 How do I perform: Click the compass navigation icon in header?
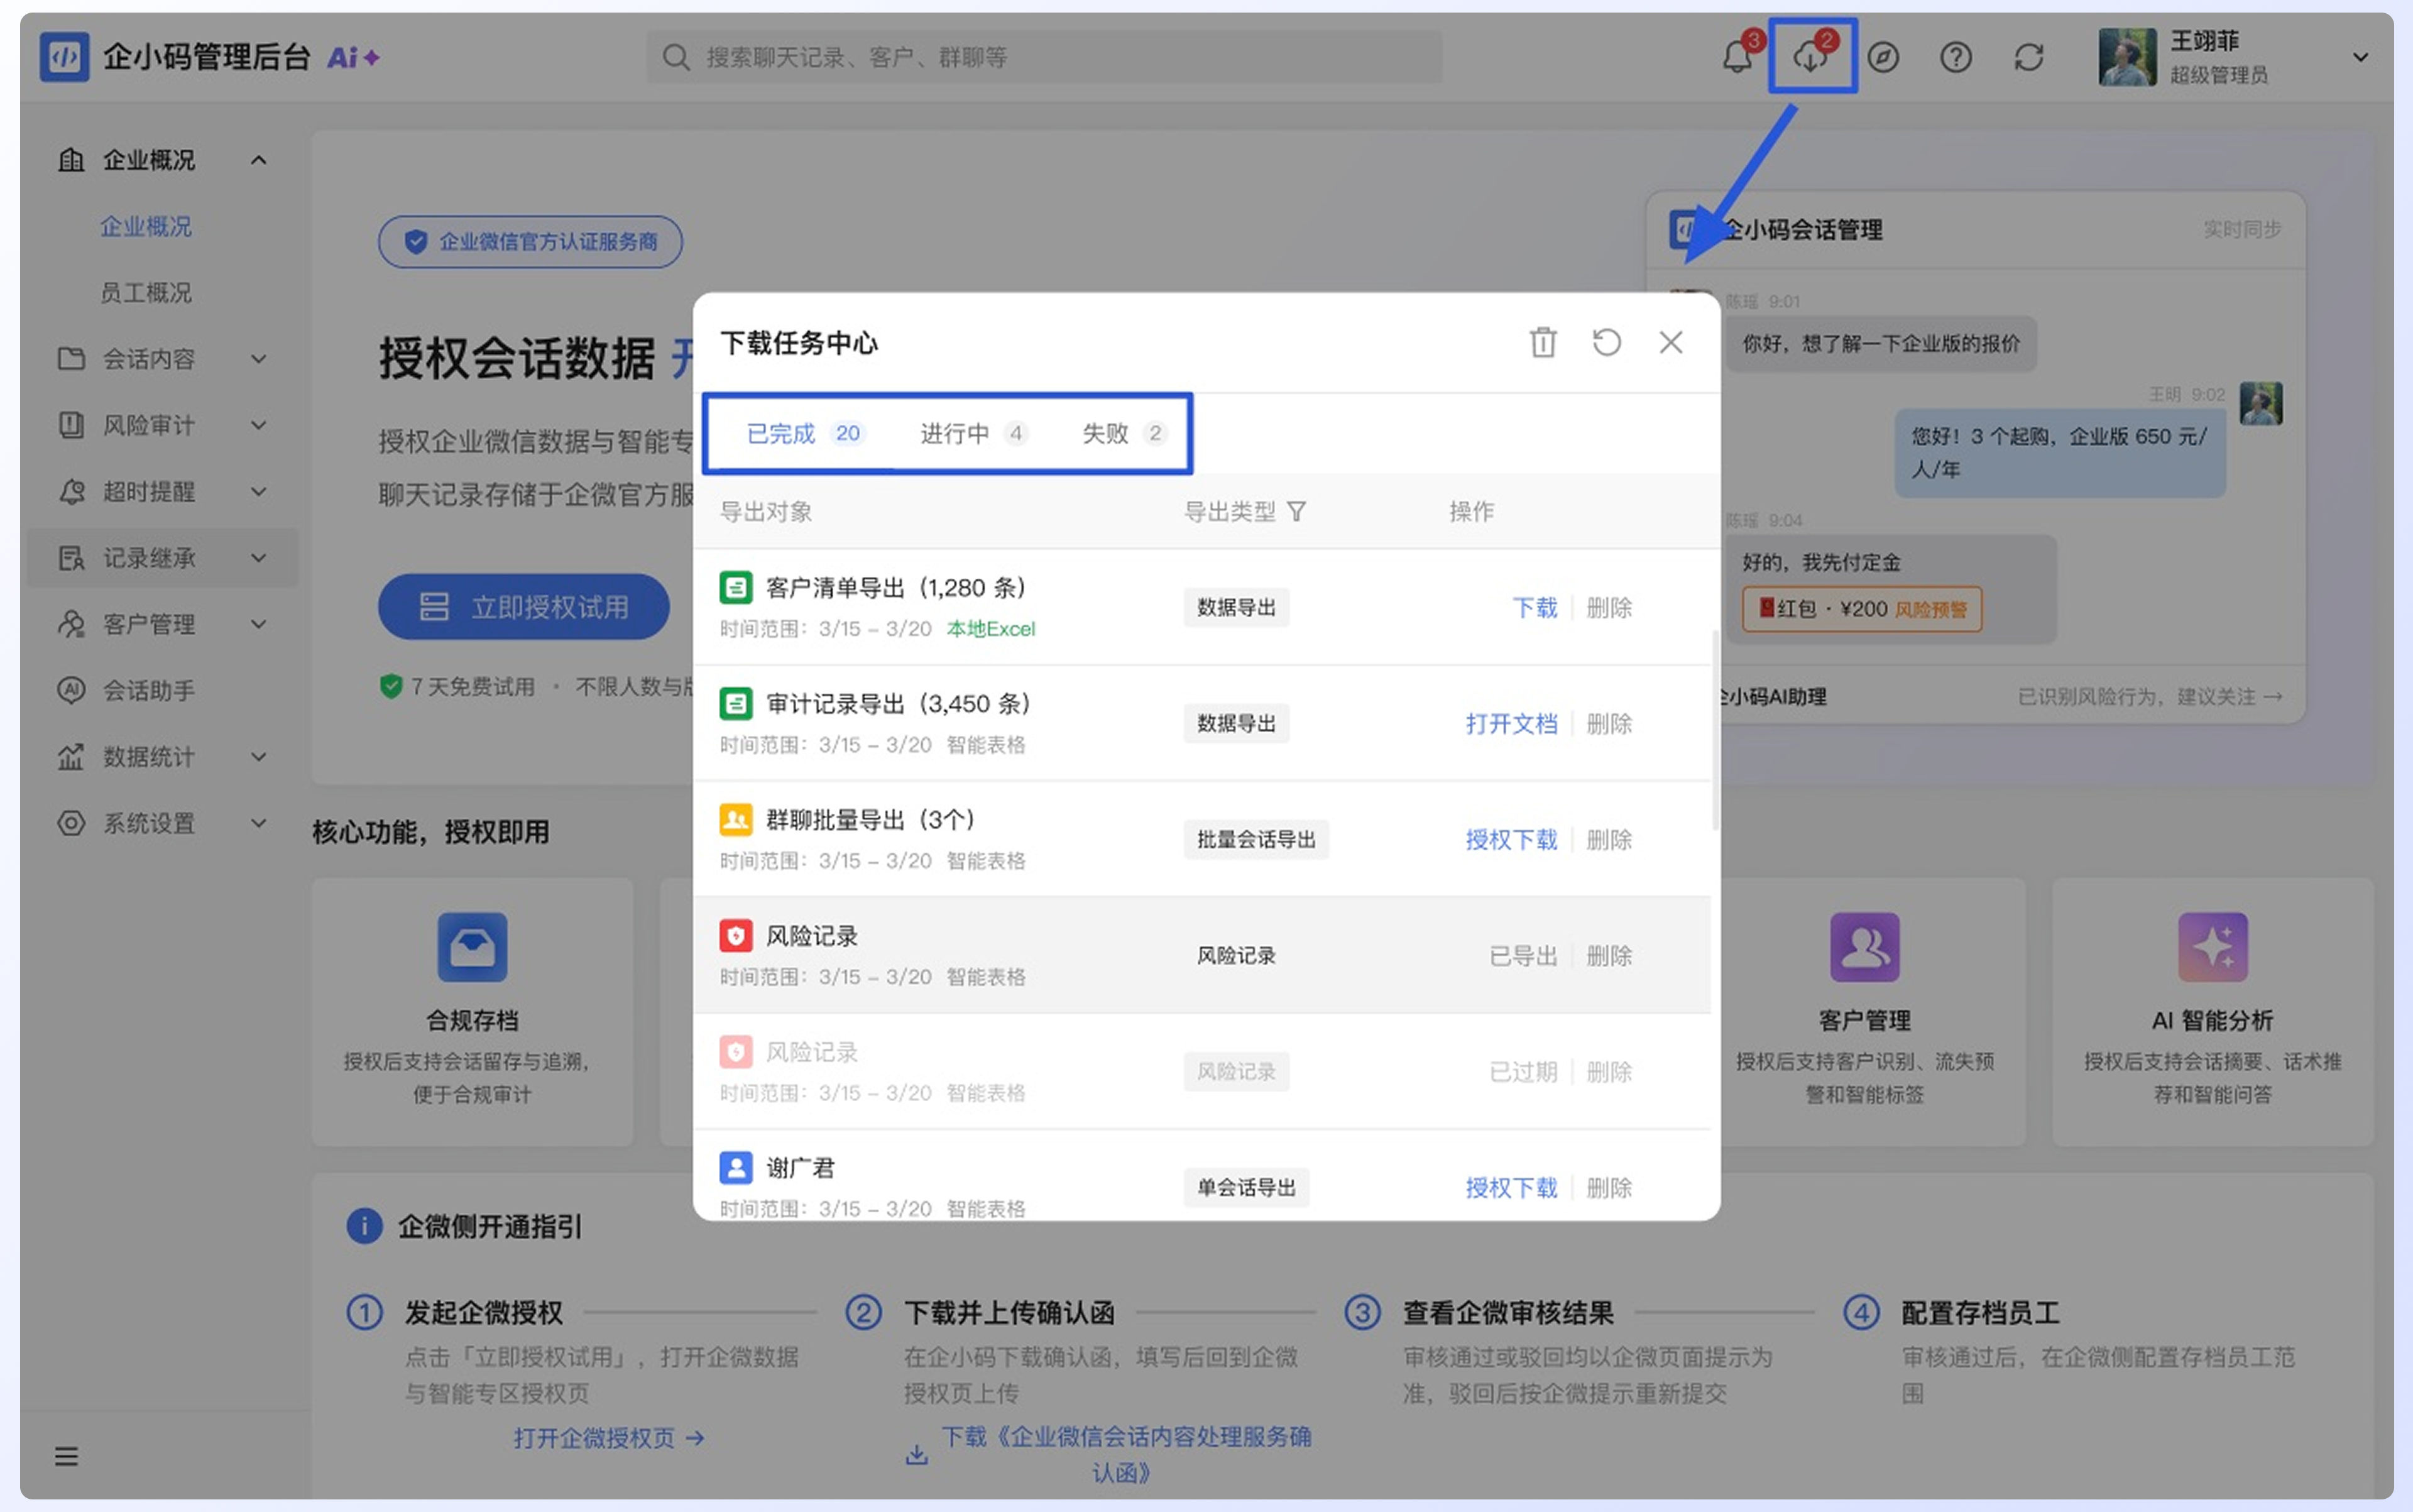point(1883,57)
